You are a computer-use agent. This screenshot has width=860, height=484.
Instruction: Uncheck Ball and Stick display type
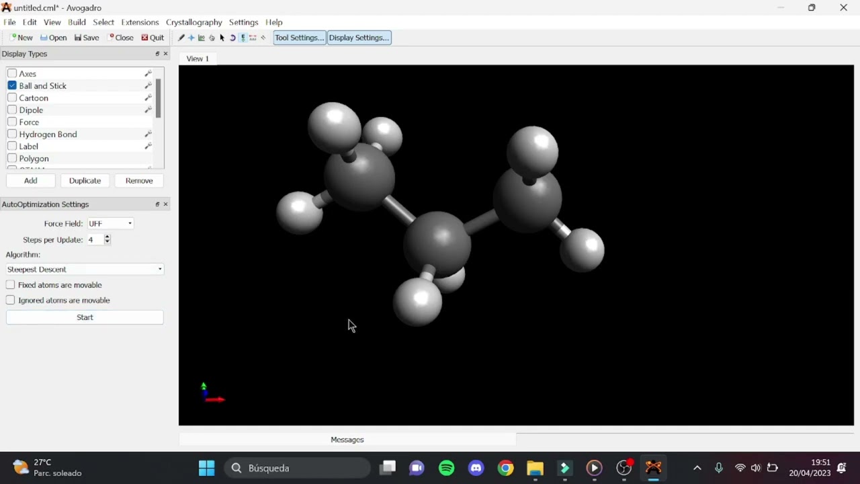tap(12, 85)
